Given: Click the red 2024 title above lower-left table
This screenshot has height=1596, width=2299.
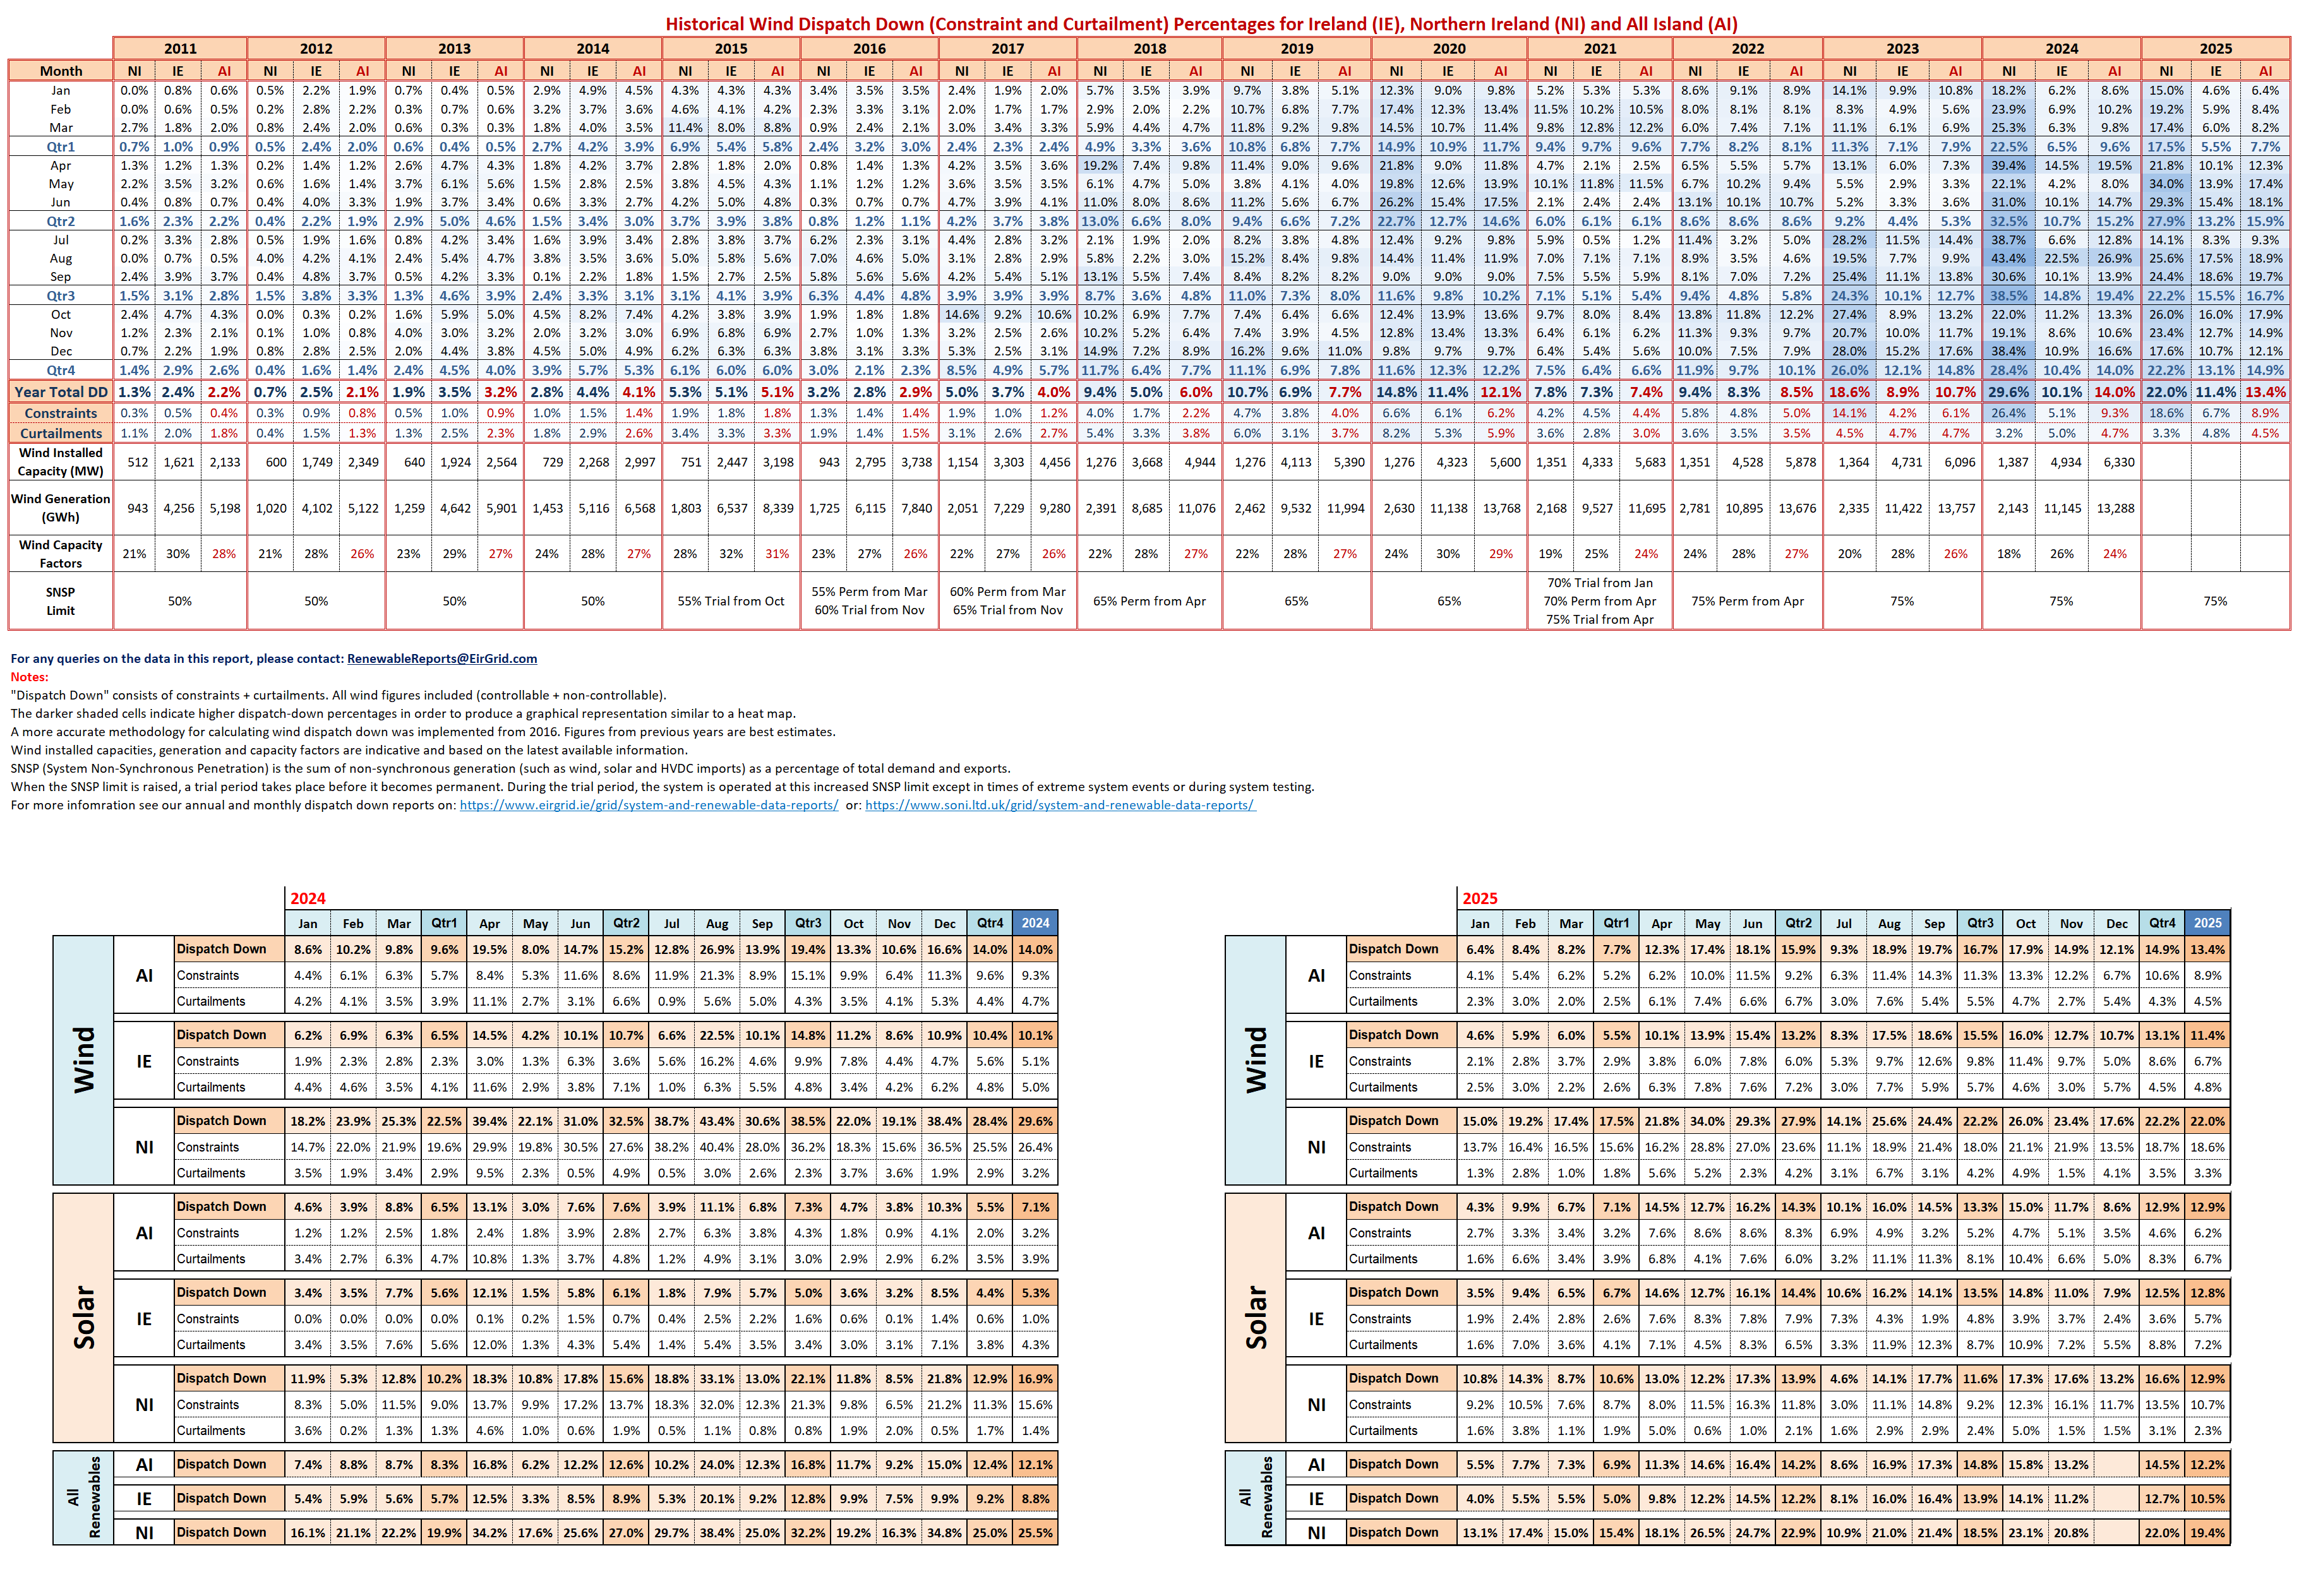Looking at the screenshot, I should 307,898.
